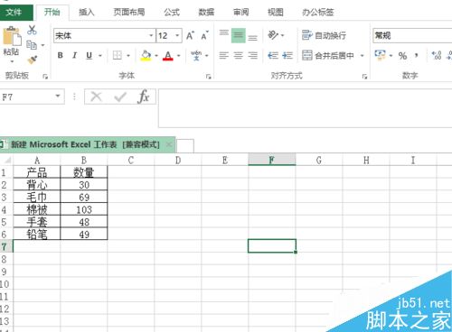Toggle Underline formatting

pyautogui.click(x=89, y=56)
